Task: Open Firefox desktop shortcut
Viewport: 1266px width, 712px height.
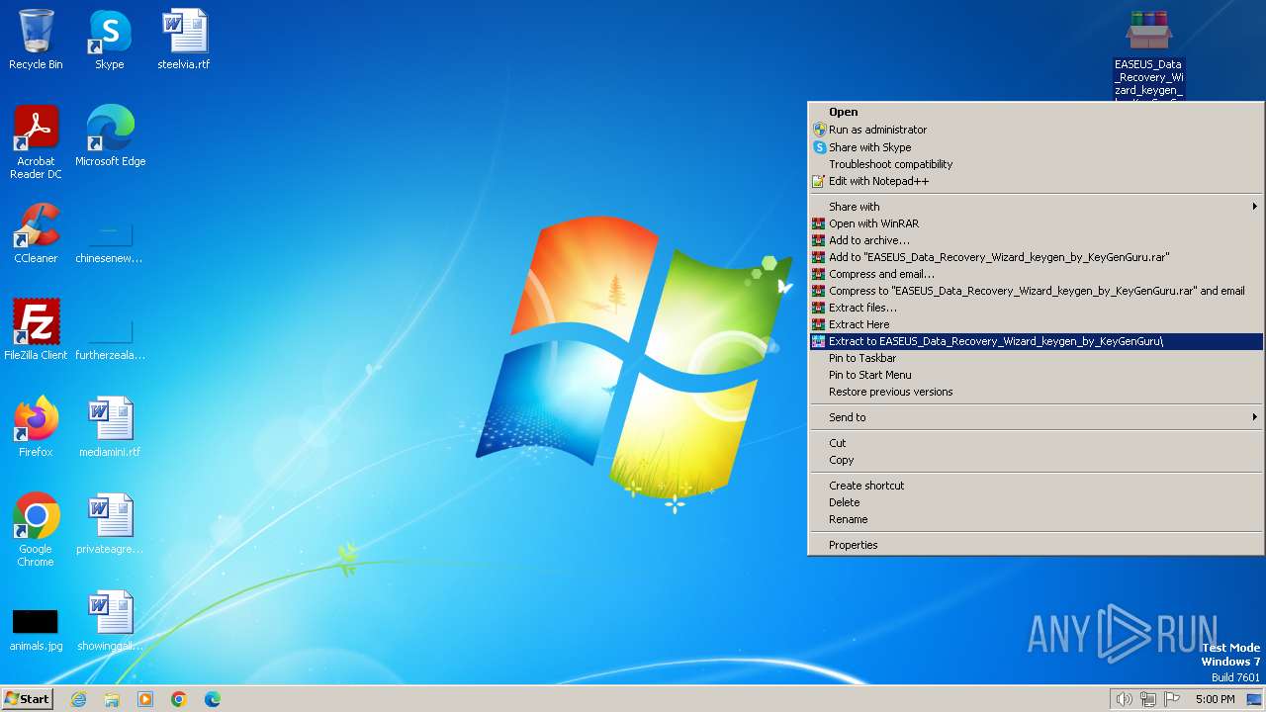Action: [36, 427]
